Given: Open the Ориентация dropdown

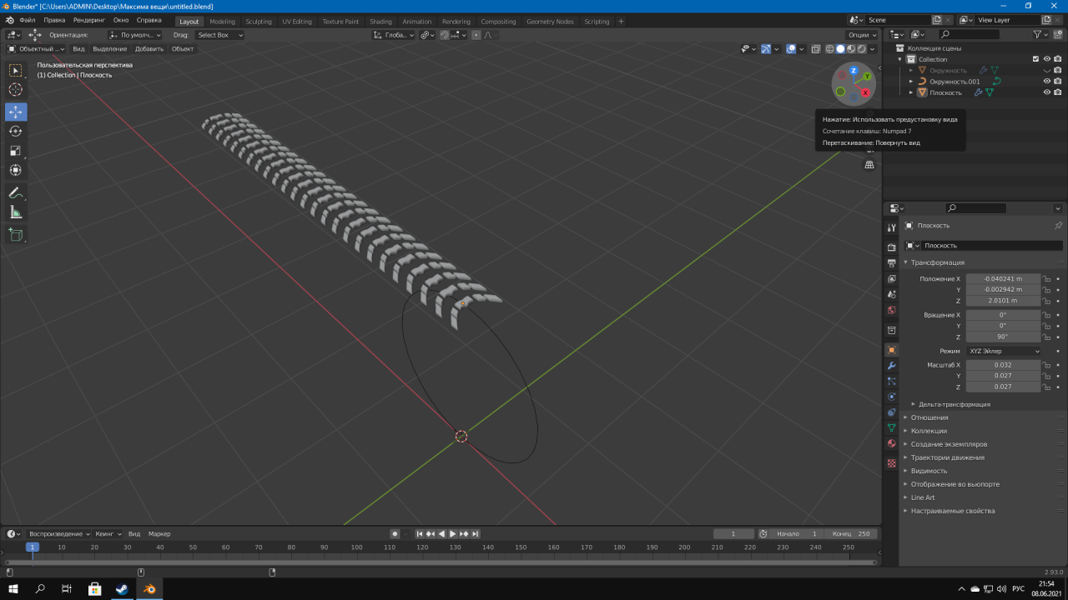Looking at the screenshot, I should point(135,35).
